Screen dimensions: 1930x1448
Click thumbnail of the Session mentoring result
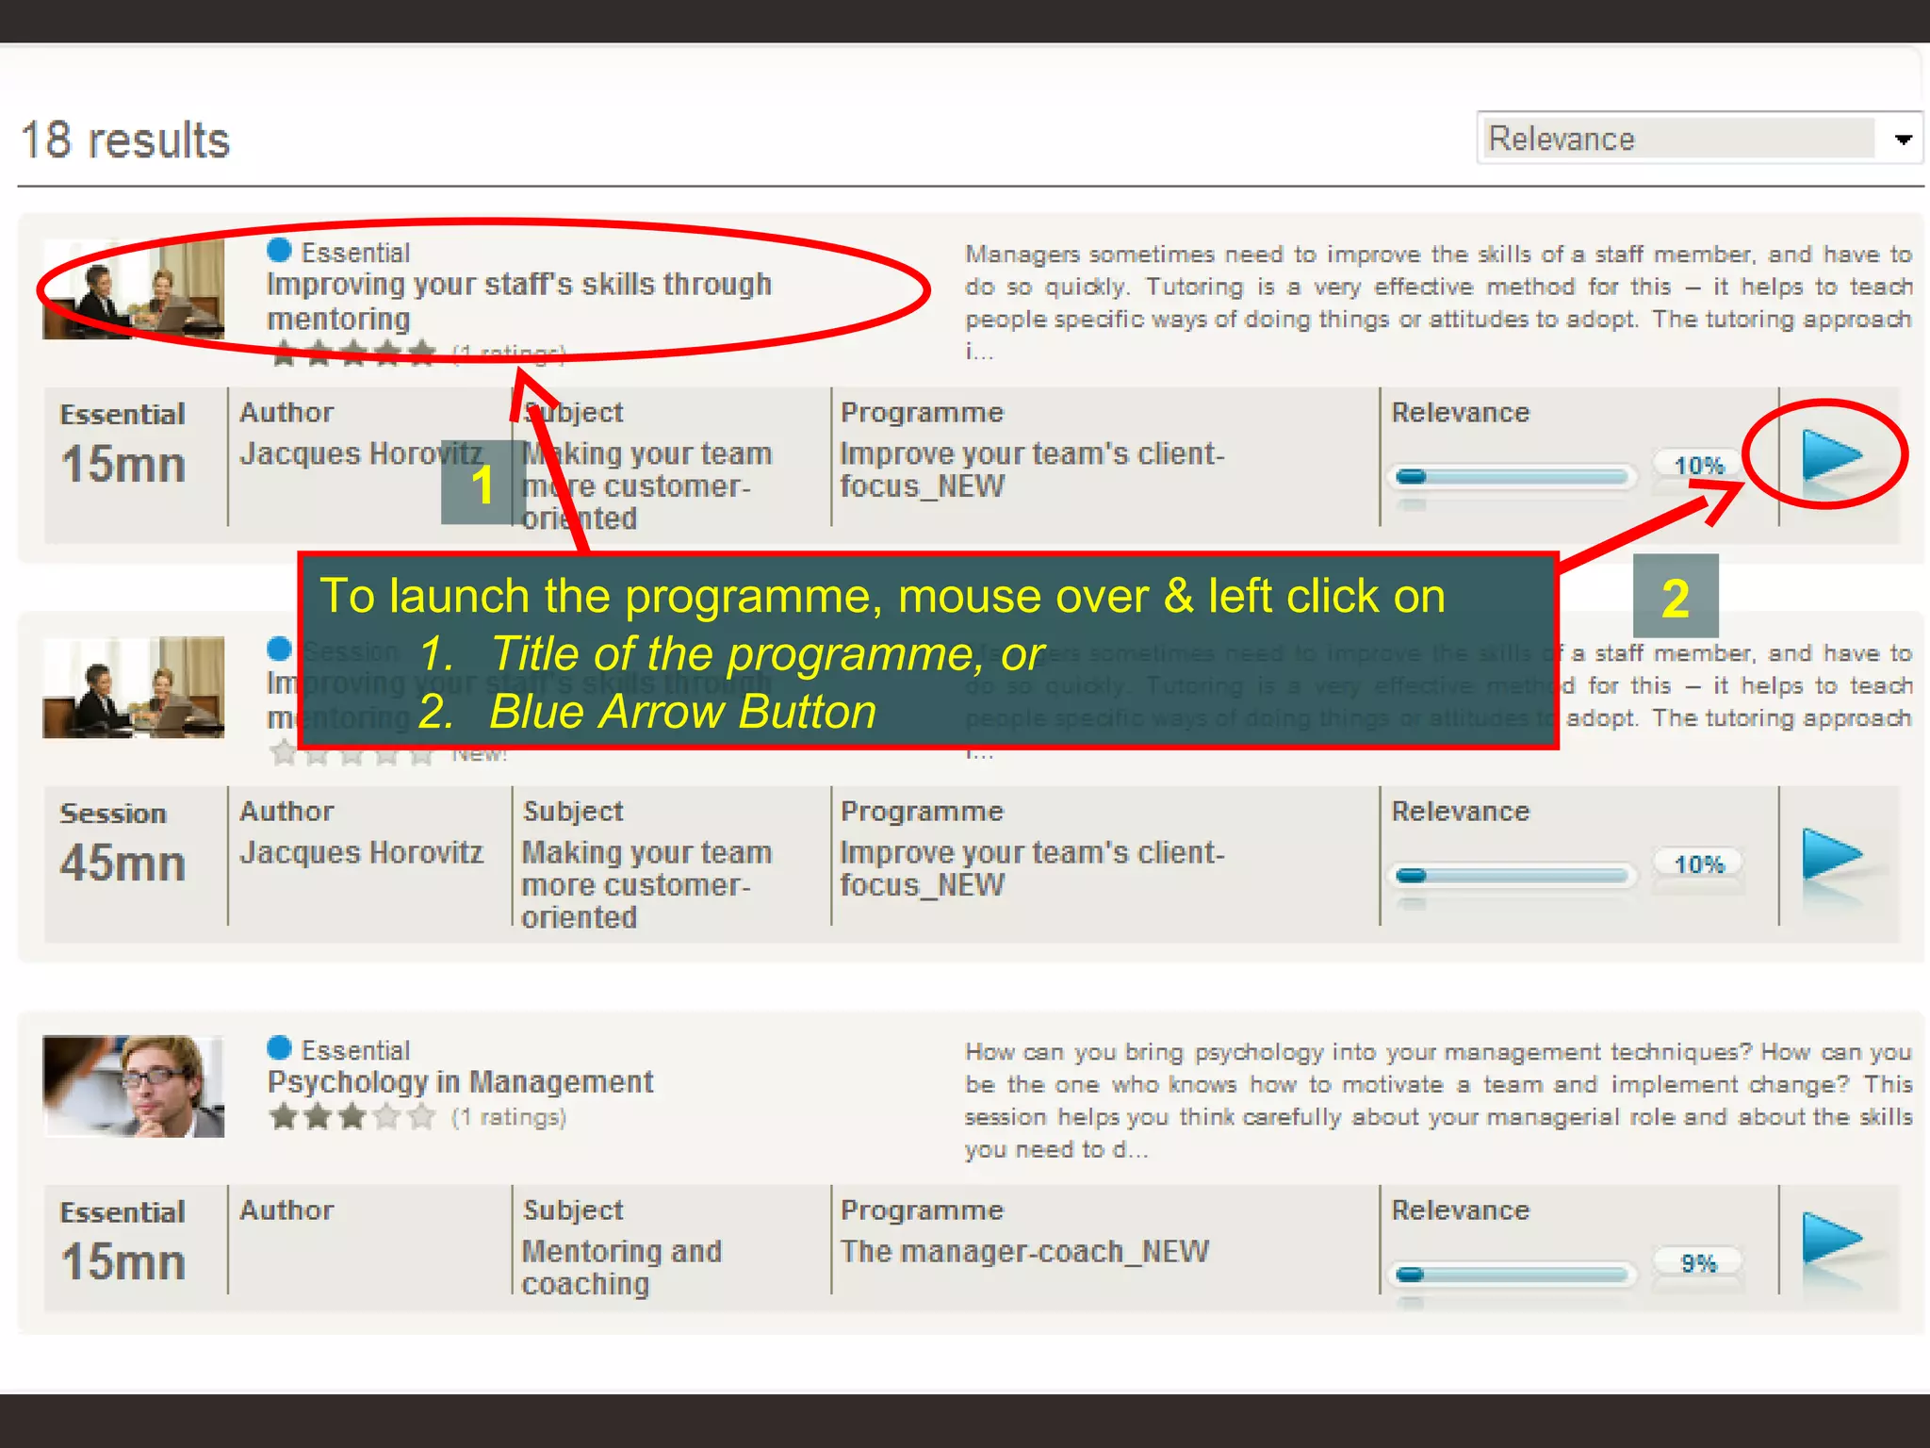(x=133, y=687)
